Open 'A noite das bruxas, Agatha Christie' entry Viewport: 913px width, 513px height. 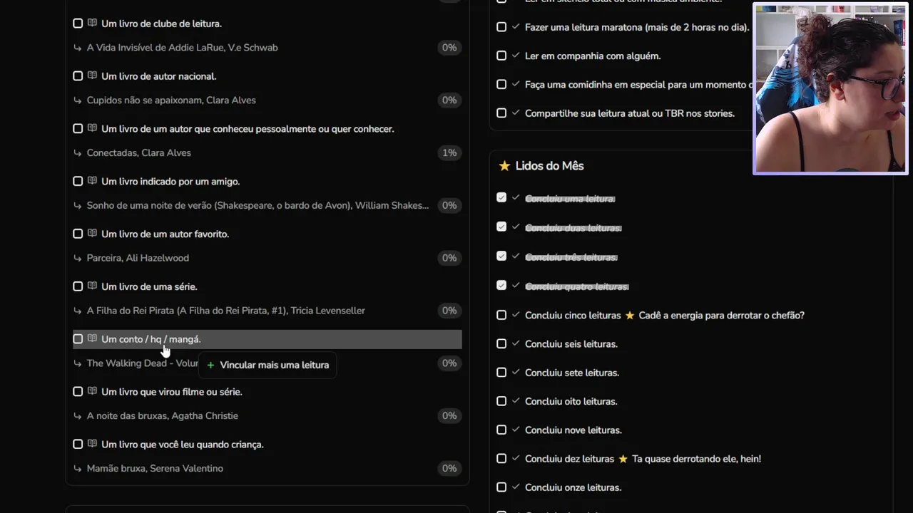(x=162, y=416)
